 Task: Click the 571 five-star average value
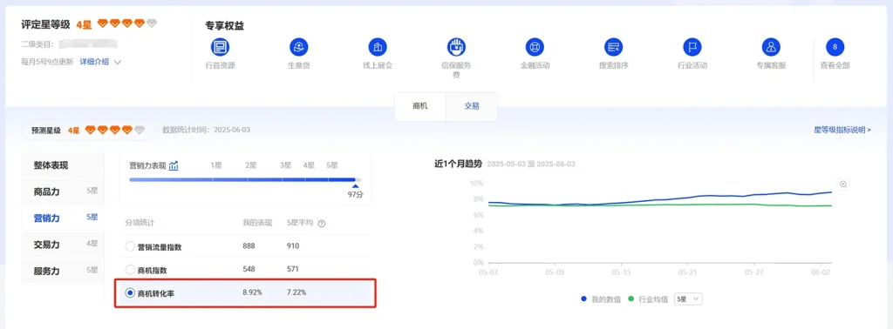293,269
